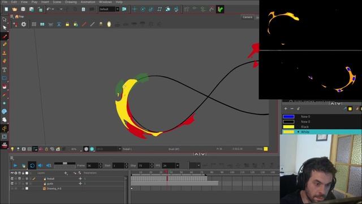This screenshot has height=204, width=362.
Task: Select the Pencil tool
Action: (x=5, y=44)
